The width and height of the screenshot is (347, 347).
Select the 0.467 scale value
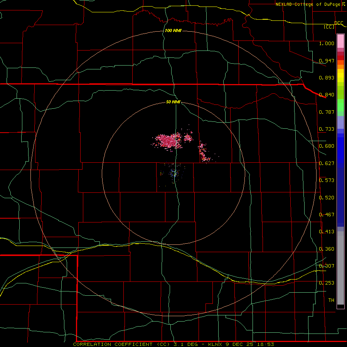327,215
